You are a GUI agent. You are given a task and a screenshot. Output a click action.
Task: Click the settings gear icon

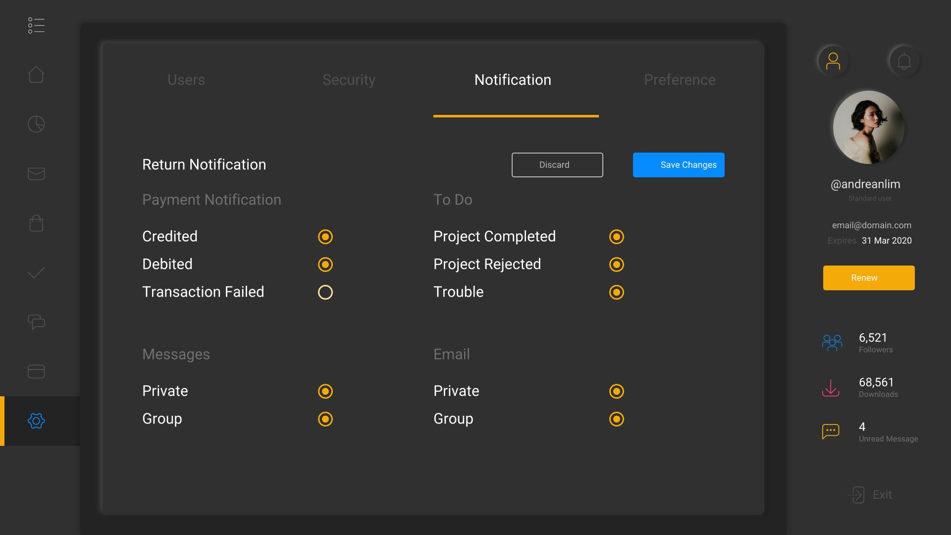tap(36, 421)
